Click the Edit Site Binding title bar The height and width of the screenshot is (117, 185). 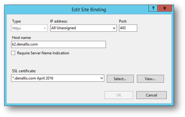[x=89, y=10]
